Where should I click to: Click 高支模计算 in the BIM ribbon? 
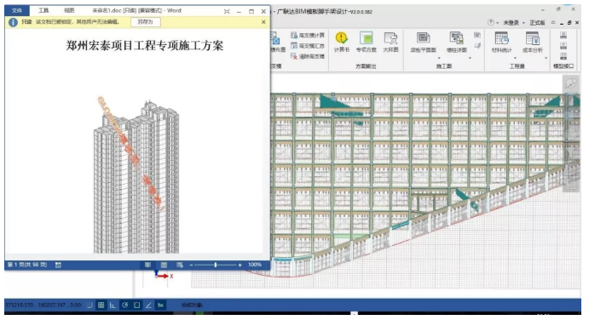point(308,35)
